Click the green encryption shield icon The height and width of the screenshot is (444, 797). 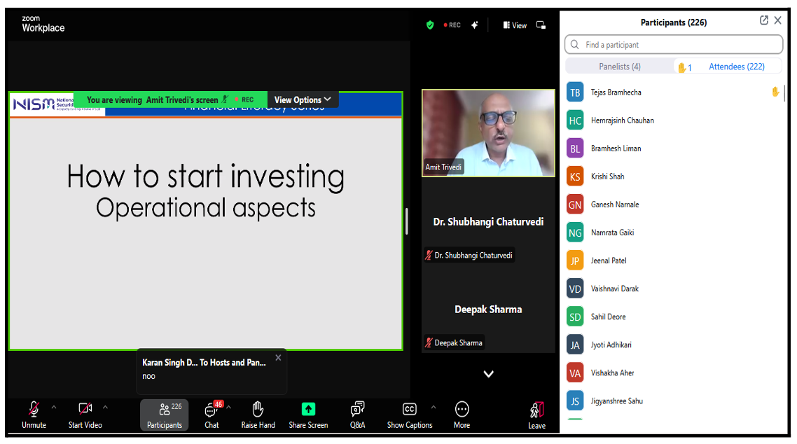(x=430, y=25)
